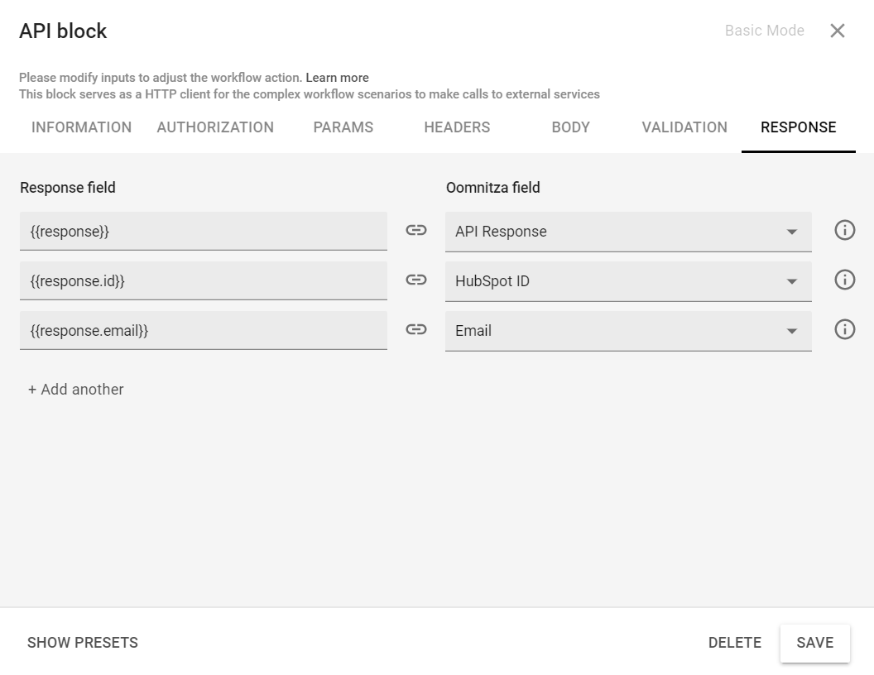Switch to the VALIDATION tab
874x675 pixels.
pos(684,127)
